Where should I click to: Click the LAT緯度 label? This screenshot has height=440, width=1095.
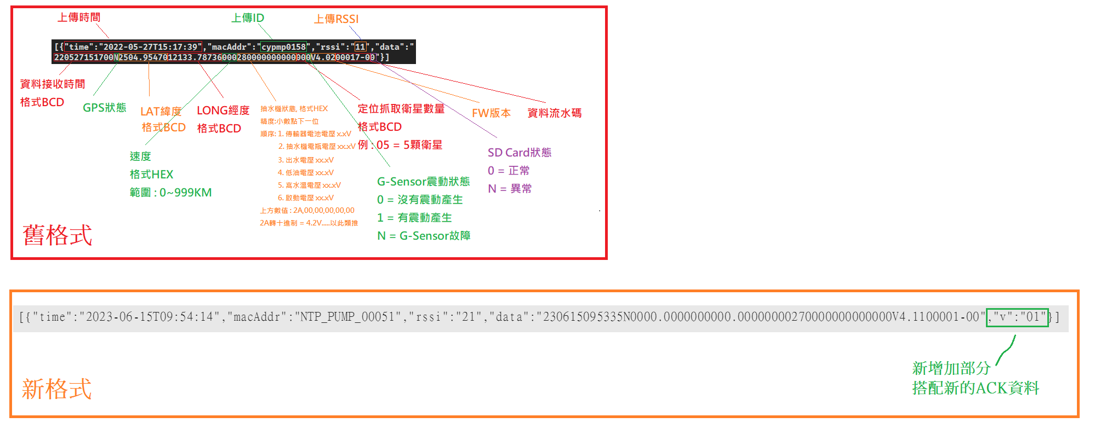click(161, 112)
